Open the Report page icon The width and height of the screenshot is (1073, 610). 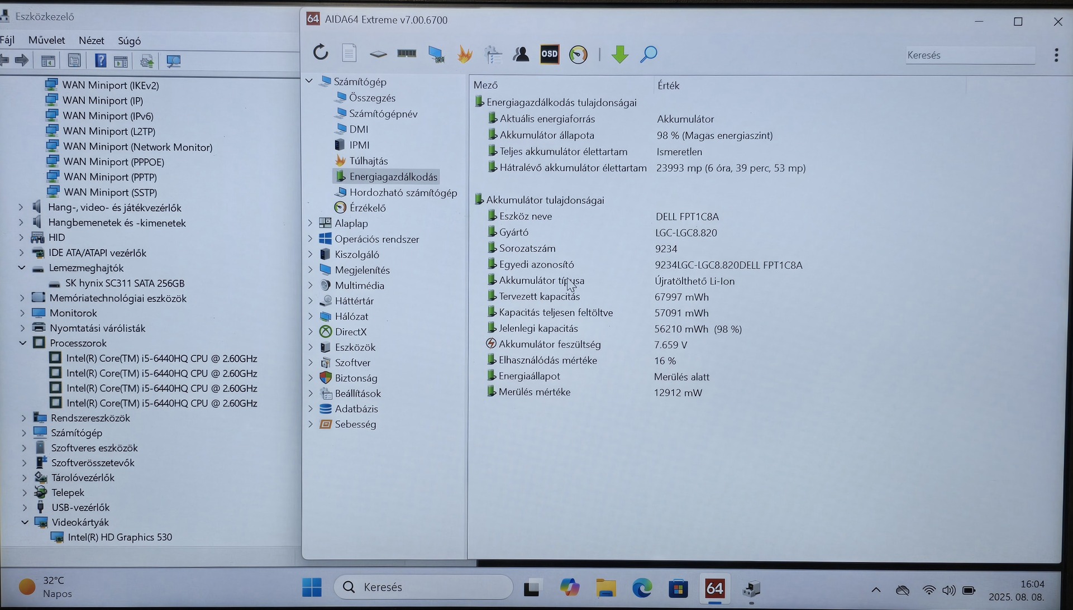click(349, 53)
